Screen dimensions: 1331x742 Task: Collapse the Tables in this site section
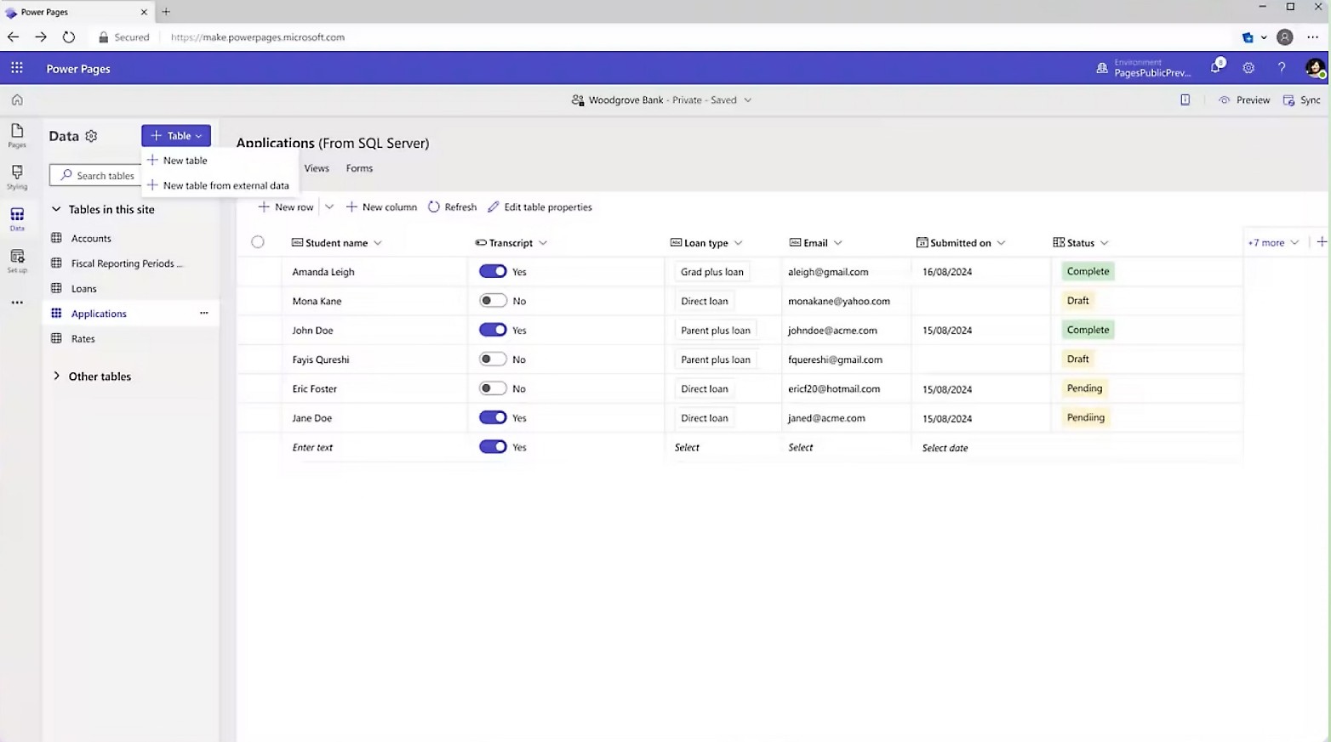click(56, 209)
